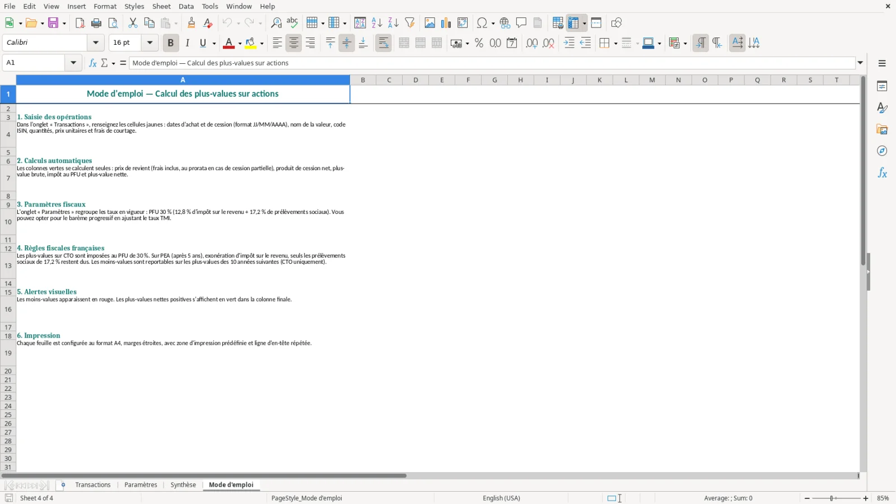
Task: Switch to Synthèse sheet tab
Action: point(183,485)
